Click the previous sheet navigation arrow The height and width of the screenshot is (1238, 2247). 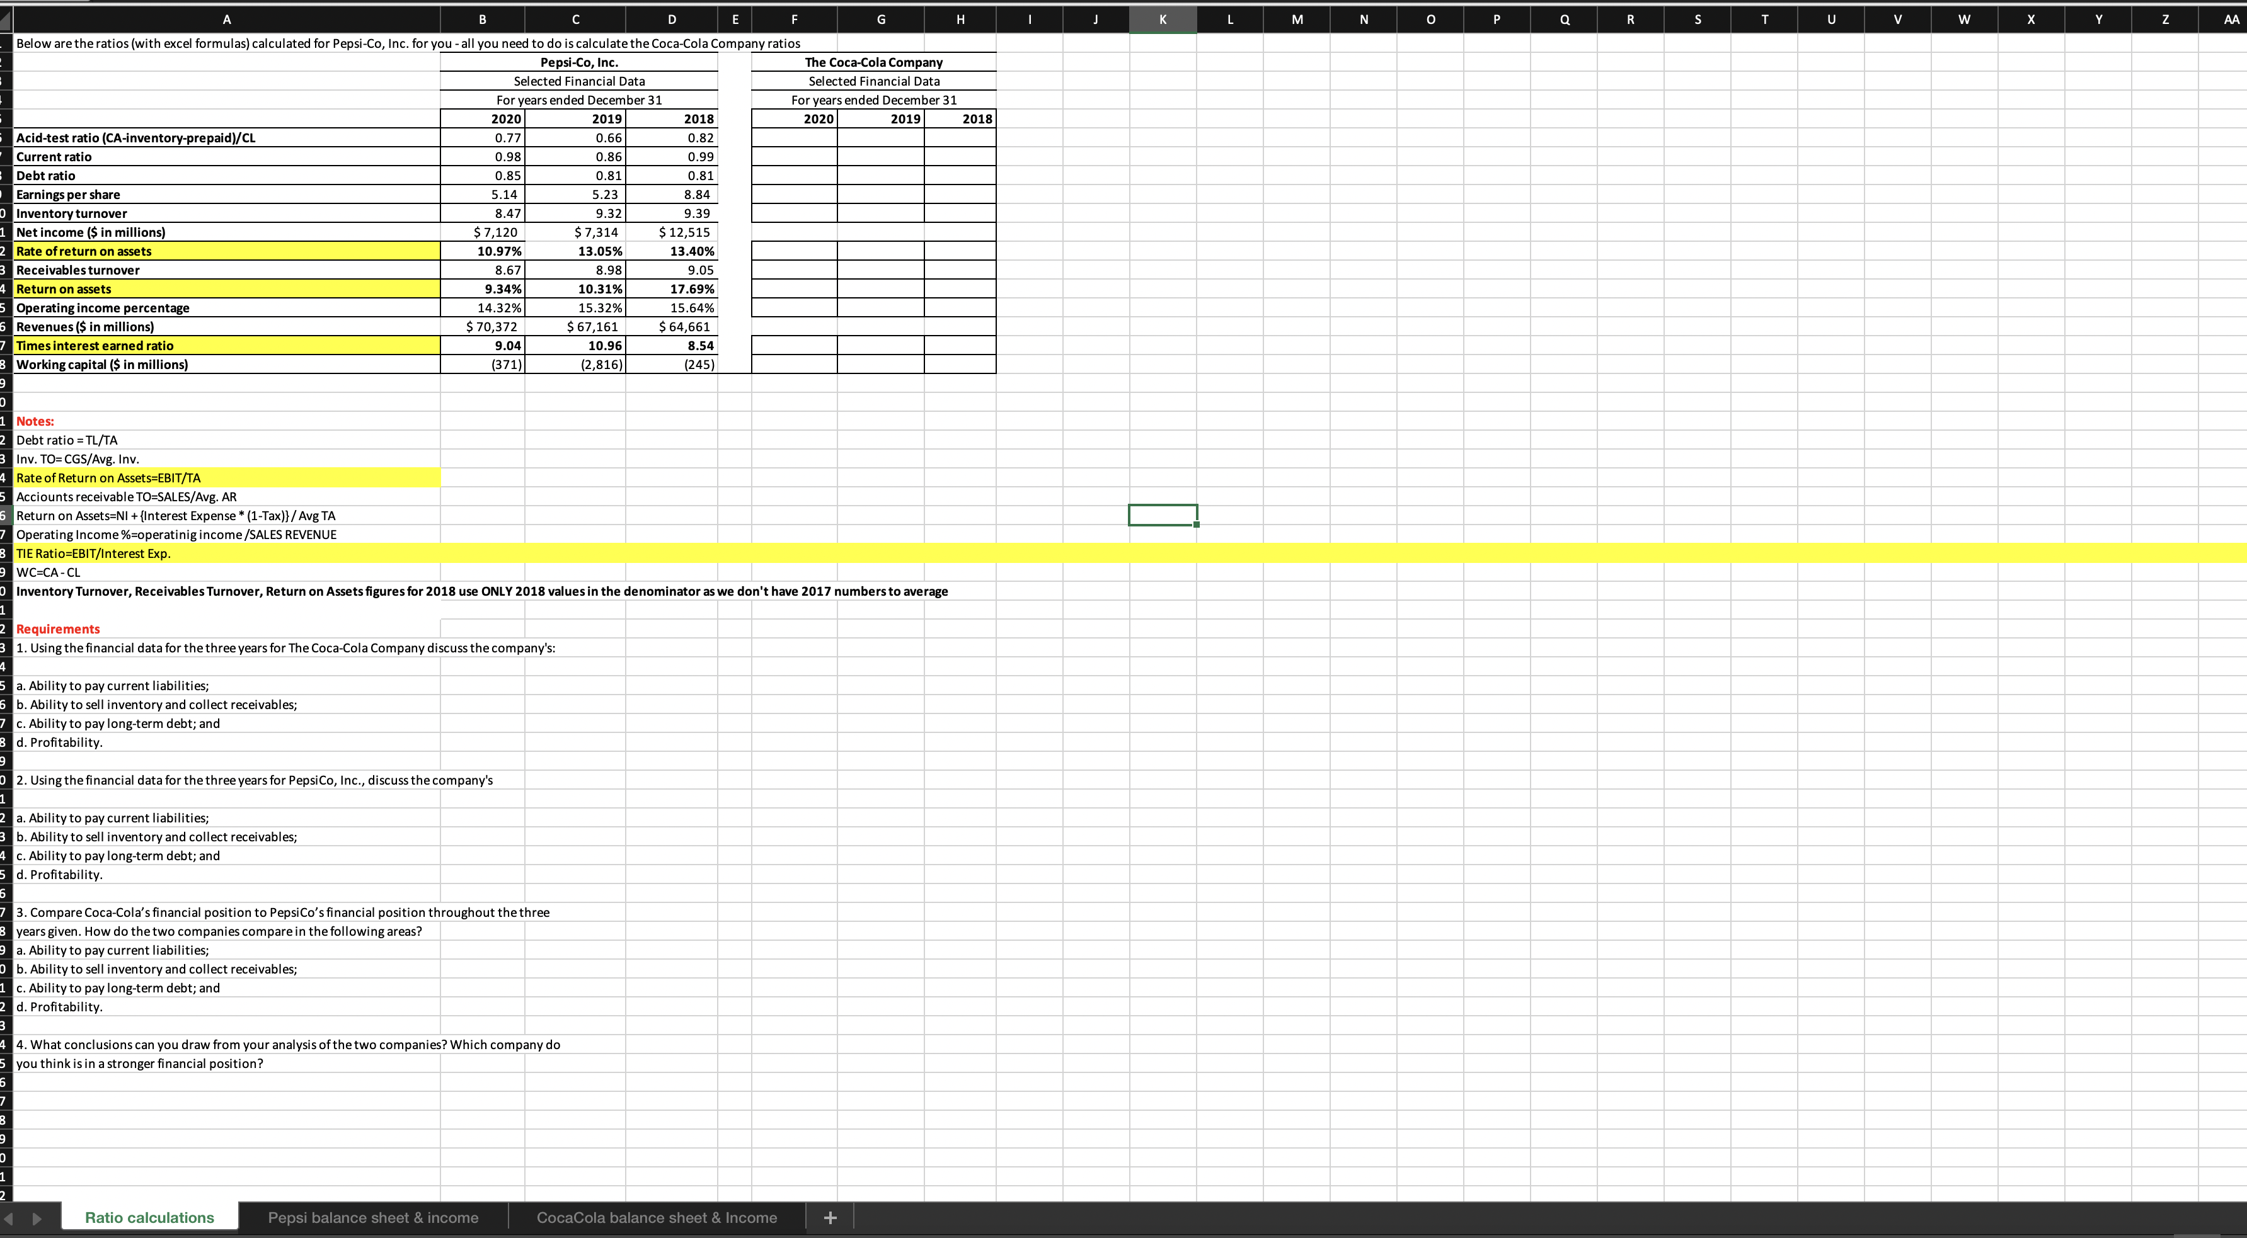pyautogui.click(x=11, y=1218)
